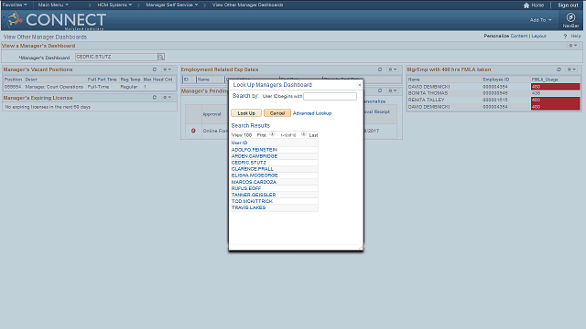Click Last in Search Results navigation

313,135
